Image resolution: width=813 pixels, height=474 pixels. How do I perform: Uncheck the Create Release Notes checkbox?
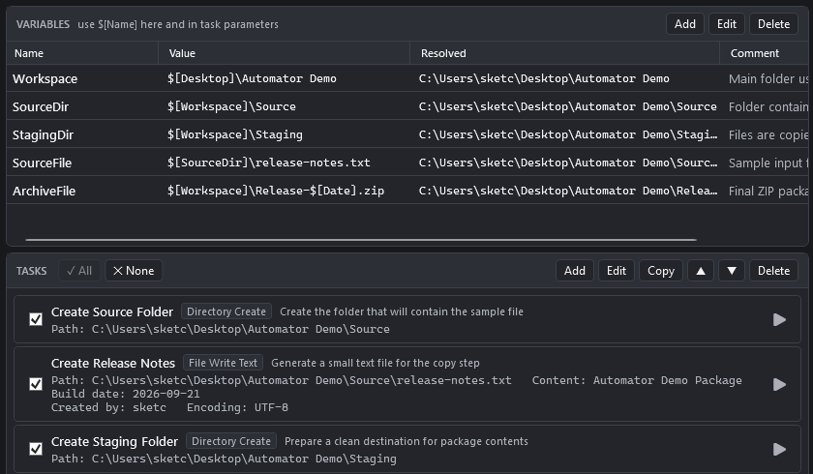click(36, 384)
